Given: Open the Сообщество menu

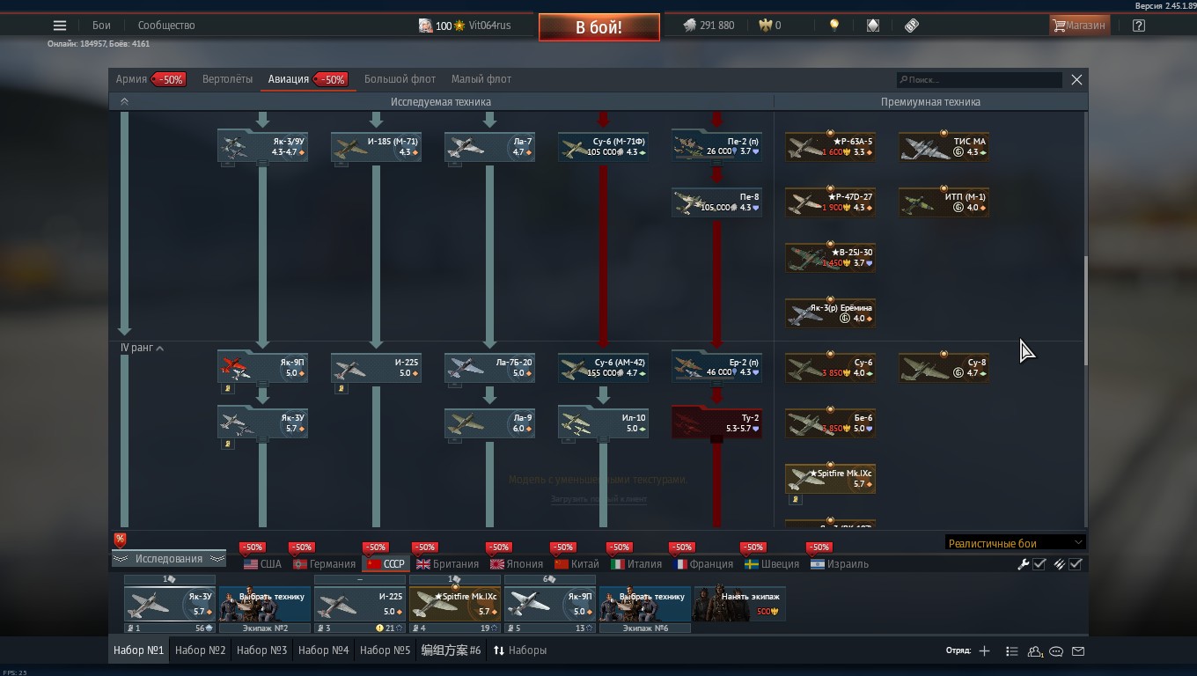Looking at the screenshot, I should pyautogui.click(x=166, y=26).
